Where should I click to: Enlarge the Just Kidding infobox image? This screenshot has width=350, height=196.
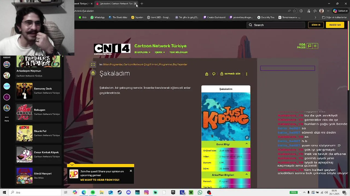pyautogui.click(x=247, y=138)
